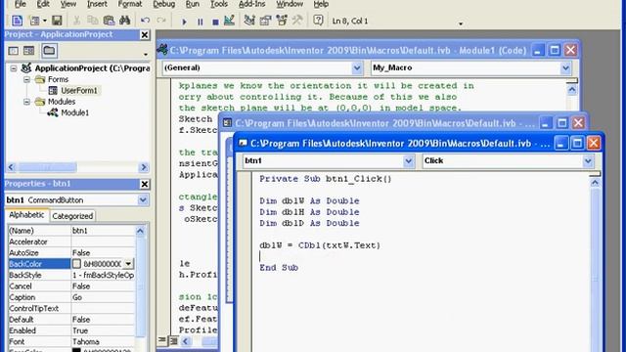Screen dimensions: 626x352
Task: Toggle Full Module View in Module1 window
Action: coord(174,341)
